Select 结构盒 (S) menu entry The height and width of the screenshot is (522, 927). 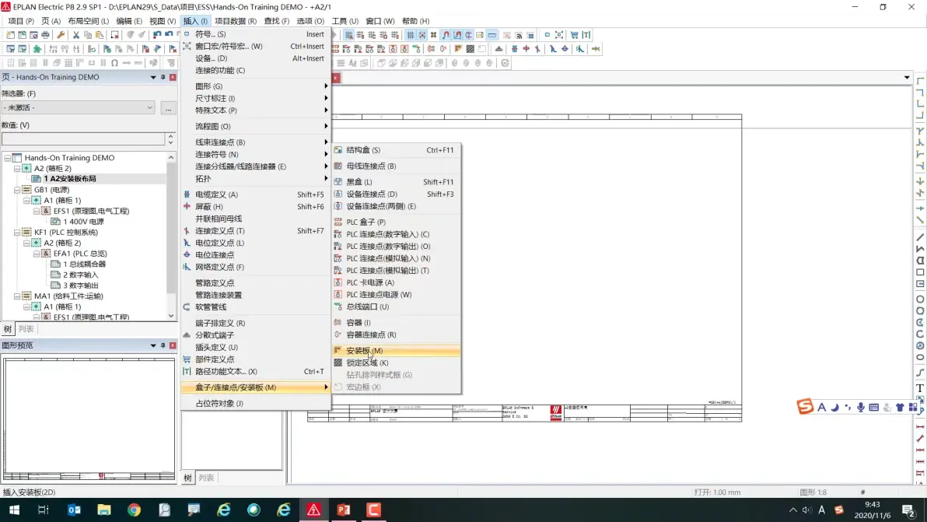click(396, 150)
